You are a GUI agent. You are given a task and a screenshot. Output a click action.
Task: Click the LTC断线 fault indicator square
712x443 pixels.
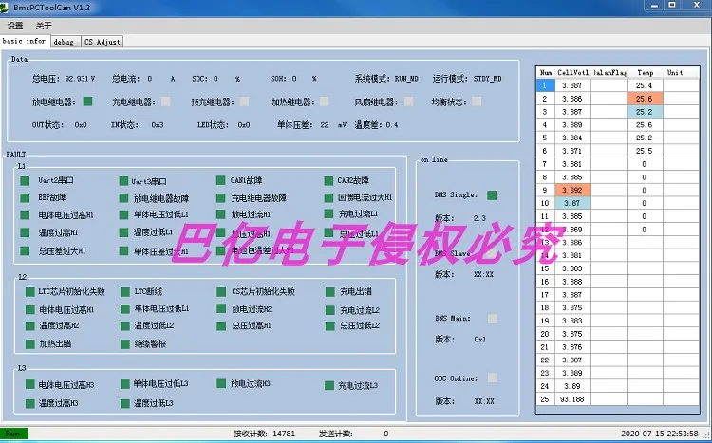125,292
